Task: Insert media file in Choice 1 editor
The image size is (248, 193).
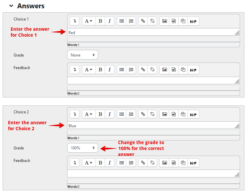Action: 174,21
